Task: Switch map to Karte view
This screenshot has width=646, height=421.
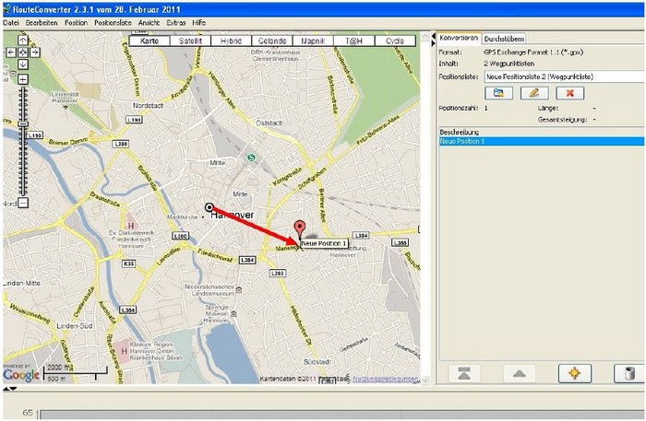Action: coord(150,41)
